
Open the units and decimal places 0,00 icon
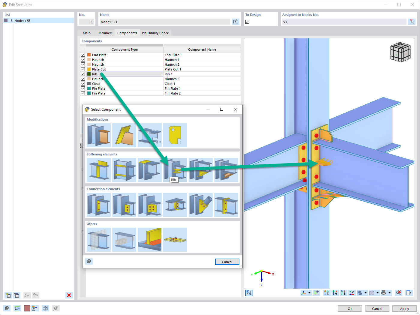click(17, 308)
